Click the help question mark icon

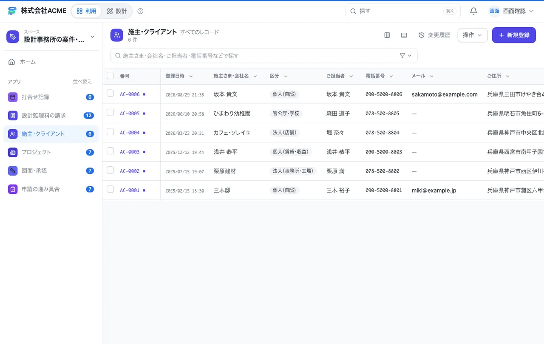pos(141,11)
